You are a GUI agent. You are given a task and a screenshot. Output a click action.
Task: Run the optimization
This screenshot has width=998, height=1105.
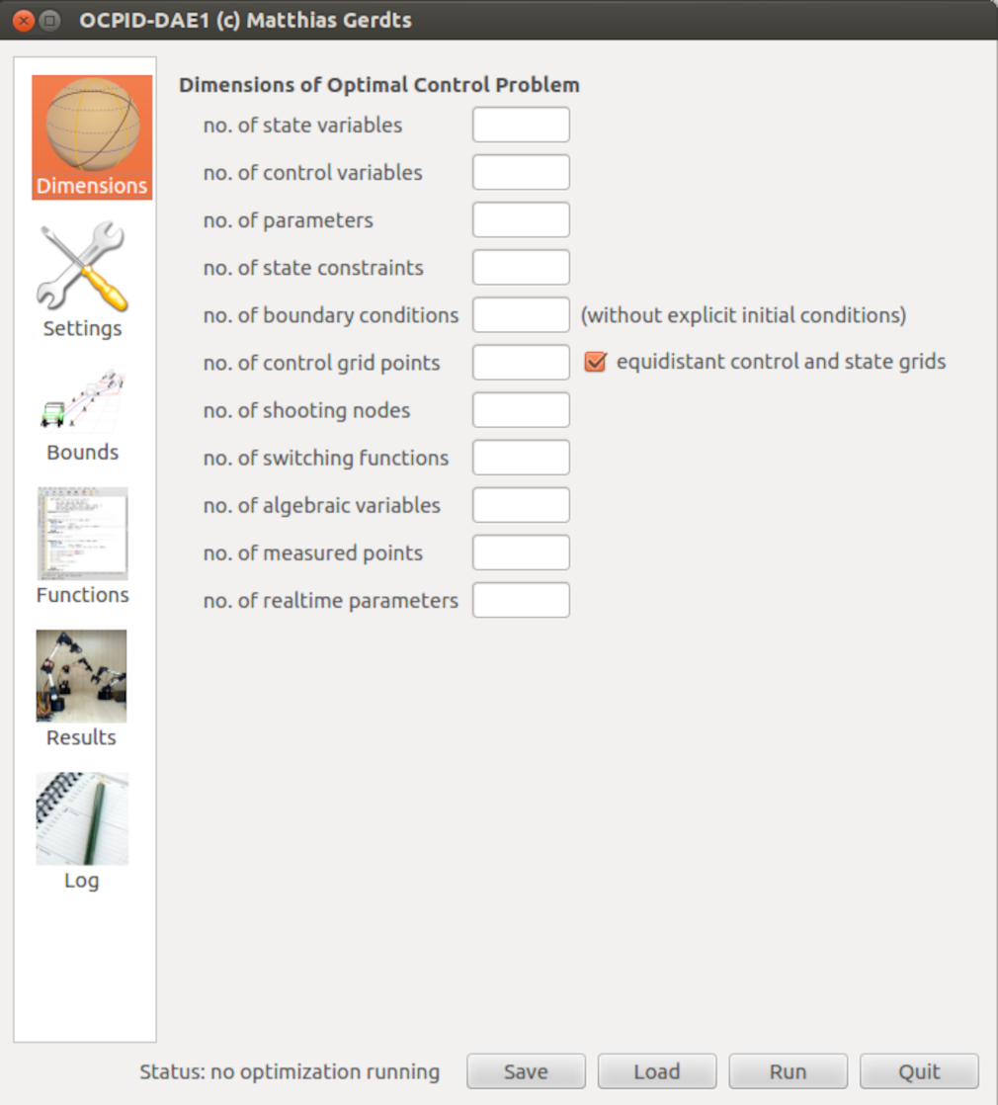pyautogui.click(x=788, y=1071)
